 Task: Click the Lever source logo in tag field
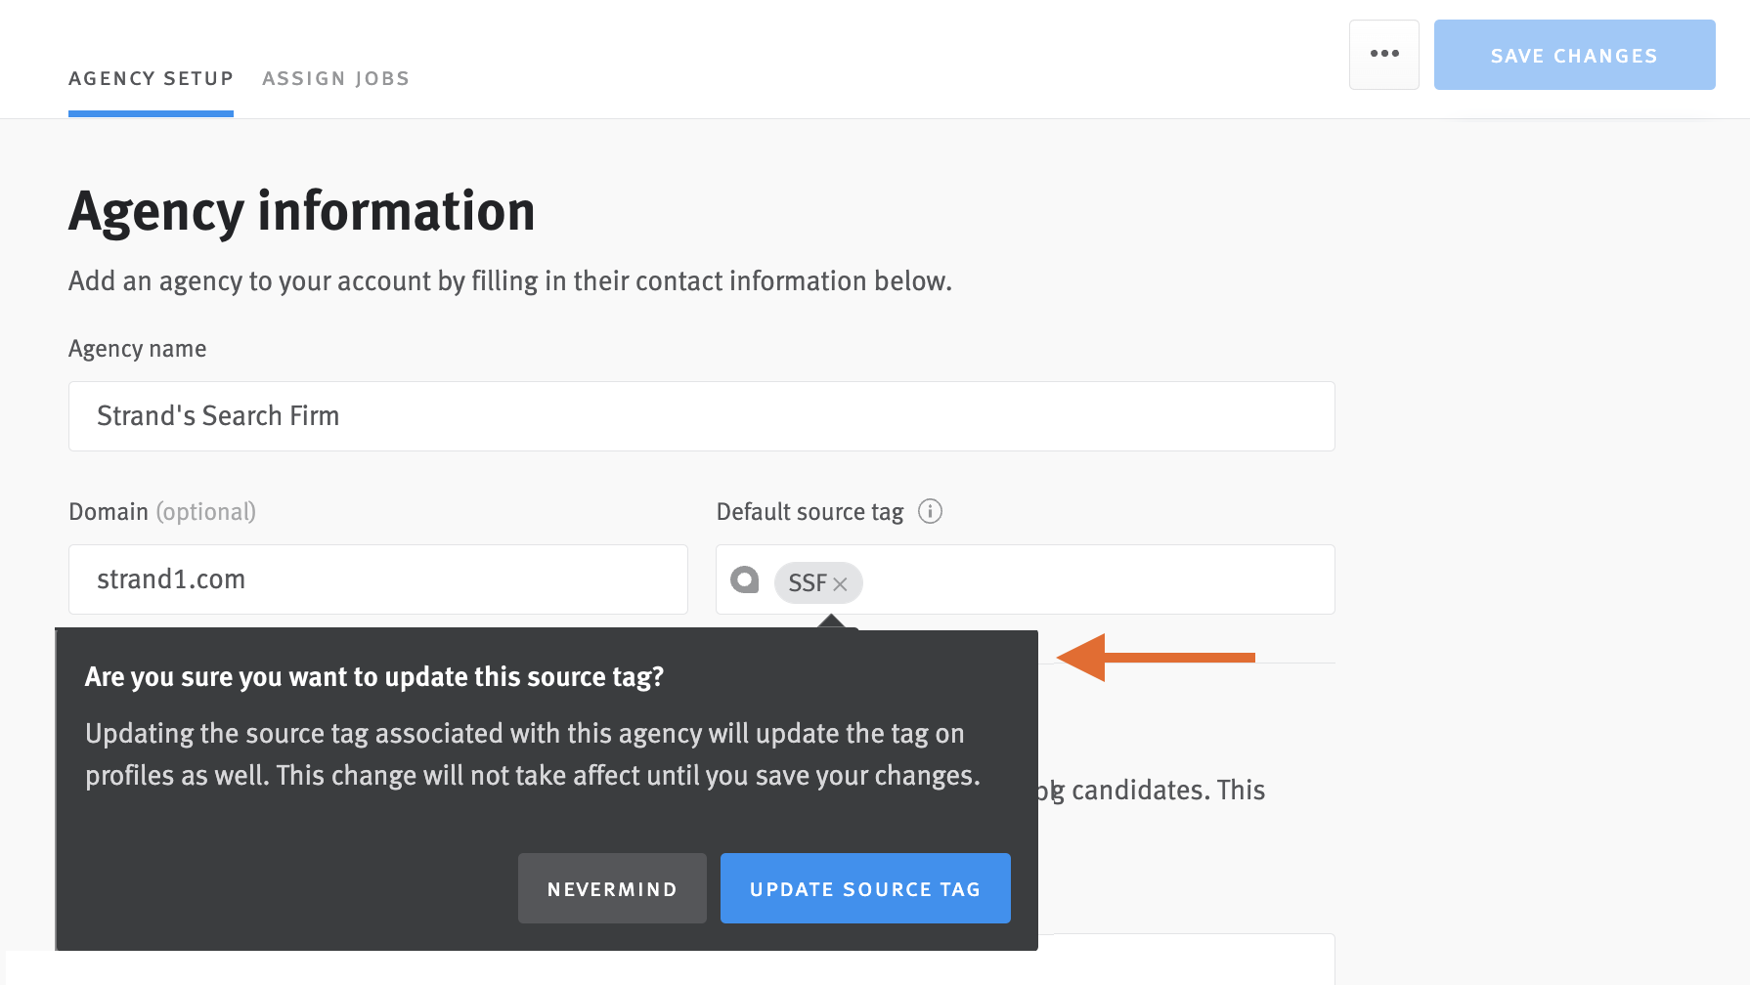click(x=746, y=580)
